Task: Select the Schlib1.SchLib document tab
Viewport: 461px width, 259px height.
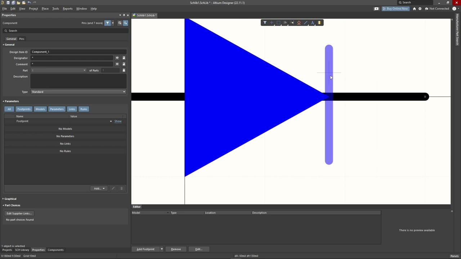Action: (146, 15)
